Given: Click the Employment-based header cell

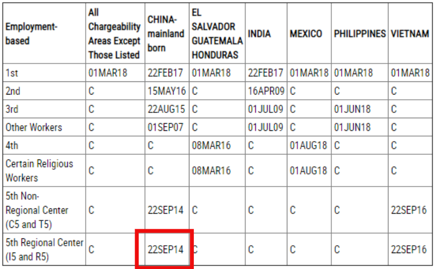Looking at the screenshot, I should pyautogui.click(x=31, y=34).
